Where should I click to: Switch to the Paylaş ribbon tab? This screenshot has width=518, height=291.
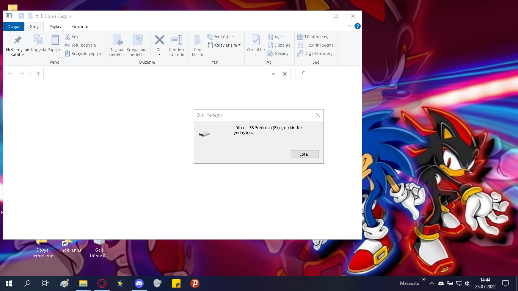point(55,27)
